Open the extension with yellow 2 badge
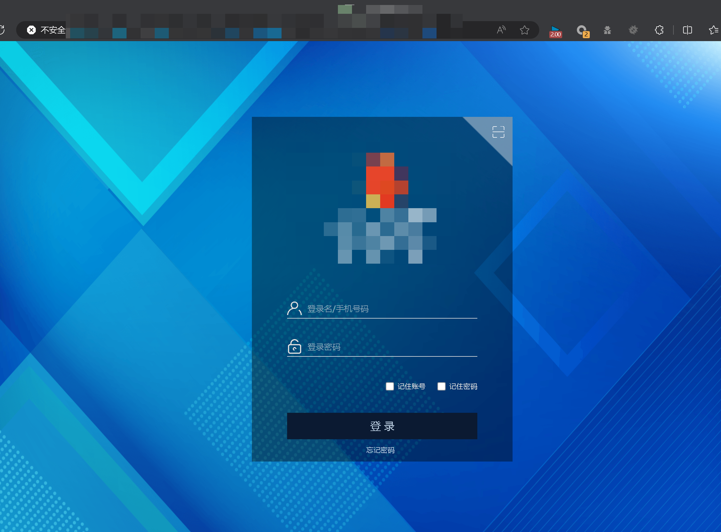This screenshot has height=532, width=721. pos(582,31)
